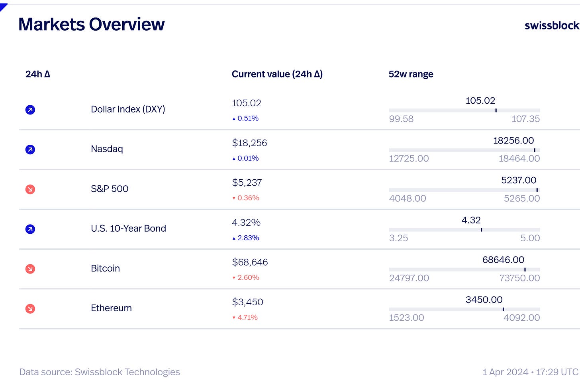Image resolution: width=580 pixels, height=386 pixels.
Task: Click the up-arrow icon beside U.S. 10-Year Bond
Action: 30,229
